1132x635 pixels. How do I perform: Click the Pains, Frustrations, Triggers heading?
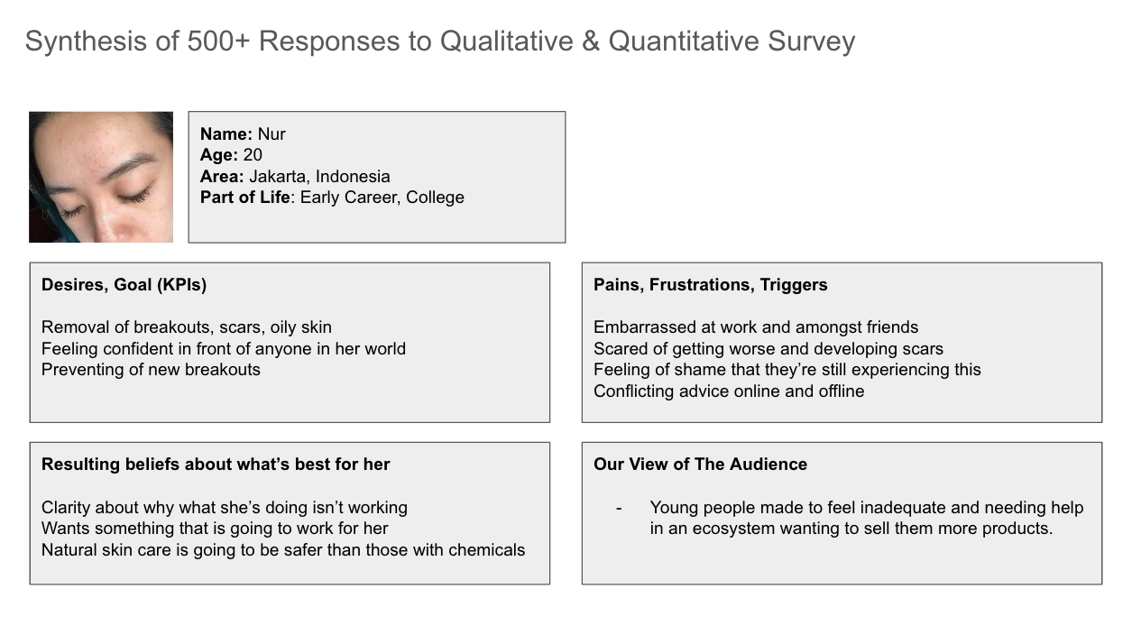pyautogui.click(x=711, y=285)
